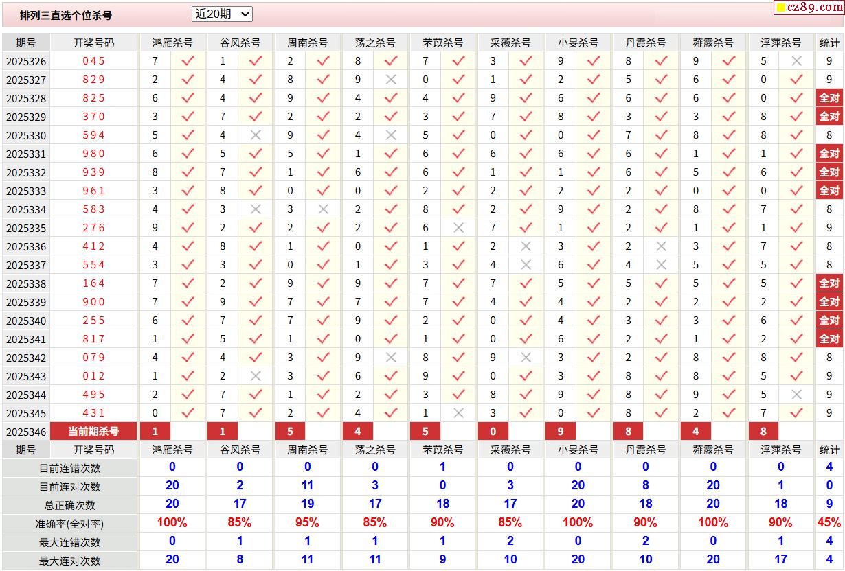Click the winning number 594
The height and width of the screenshot is (571, 845).
(x=94, y=135)
